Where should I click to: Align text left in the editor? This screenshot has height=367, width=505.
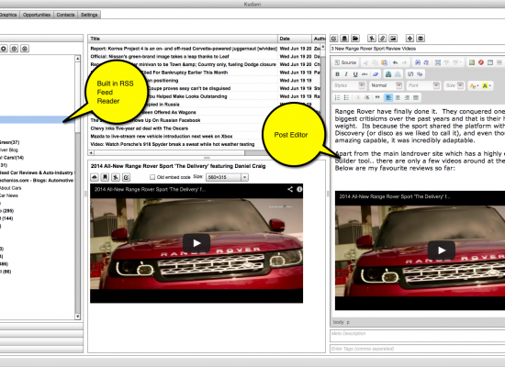388,97
